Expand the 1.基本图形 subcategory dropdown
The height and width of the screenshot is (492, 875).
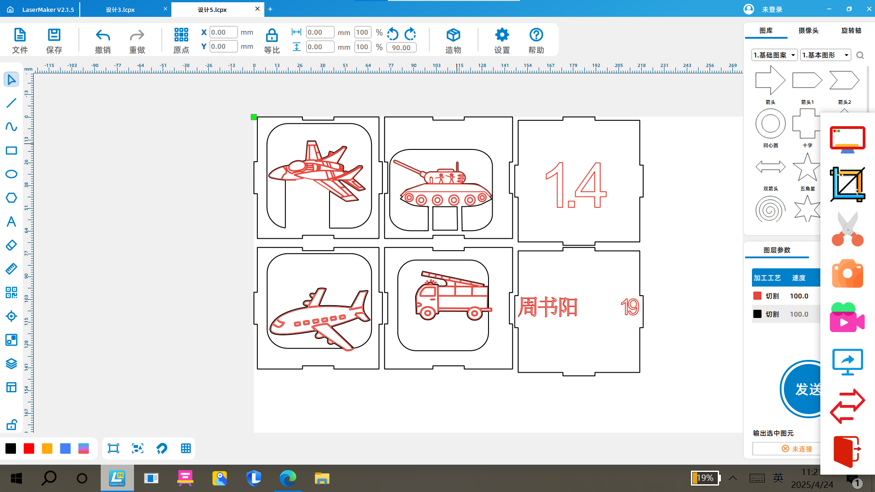(825, 55)
